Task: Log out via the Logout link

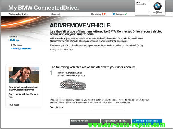Action: 55,14
